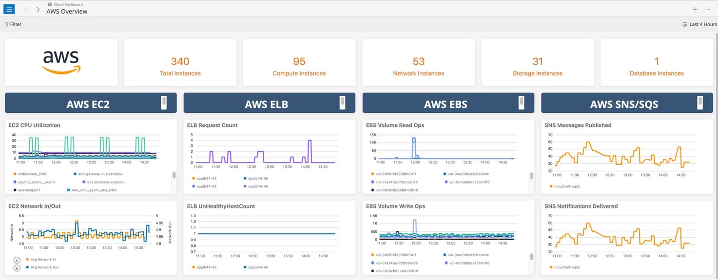Collapse the AWS SNS/SQS section header

pyautogui.click(x=627, y=103)
